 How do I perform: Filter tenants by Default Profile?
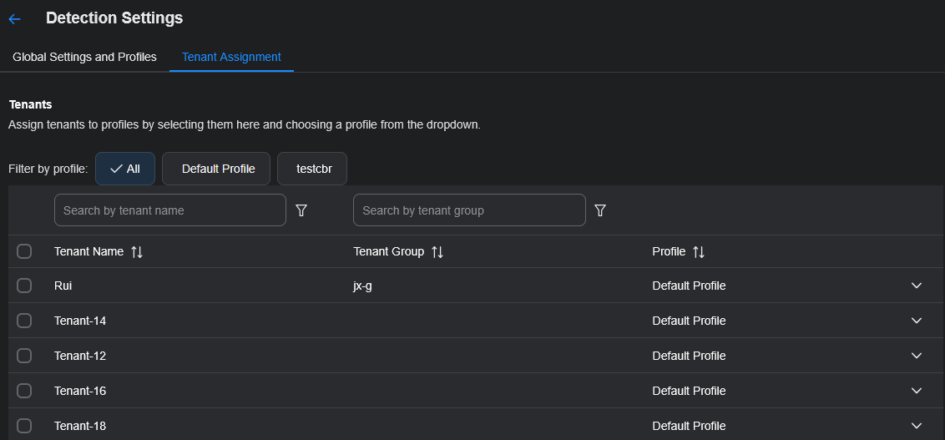pos(216,169)
